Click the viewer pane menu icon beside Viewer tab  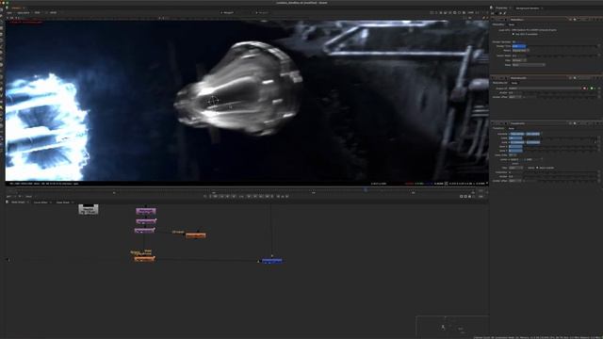tap(7, 8)
